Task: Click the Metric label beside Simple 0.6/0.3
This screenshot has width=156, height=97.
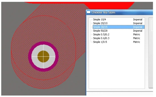Action: (x=136, y=38)
